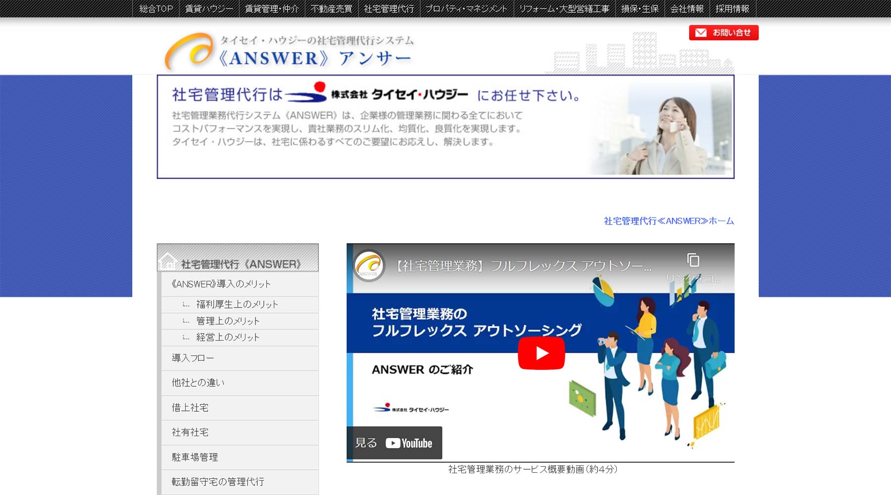Click the タイセイ・ハウジー company logo in the banner

click(377, 93)
